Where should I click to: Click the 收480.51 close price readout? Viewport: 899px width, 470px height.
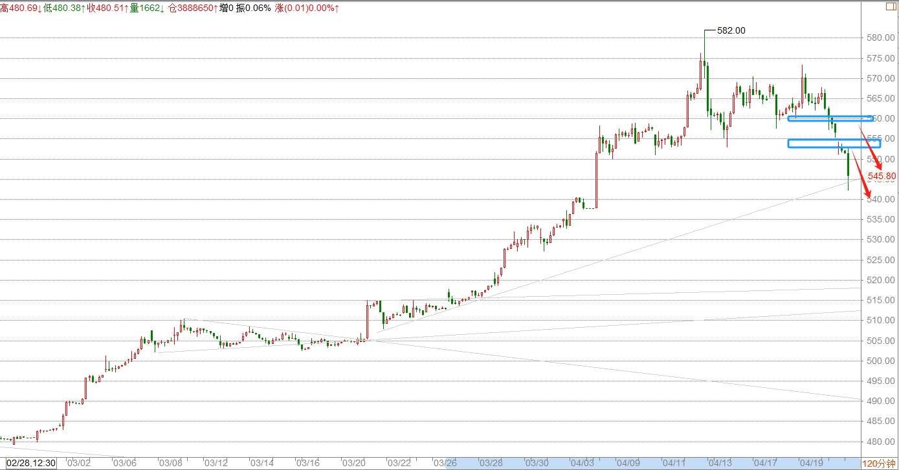[108, 8]
